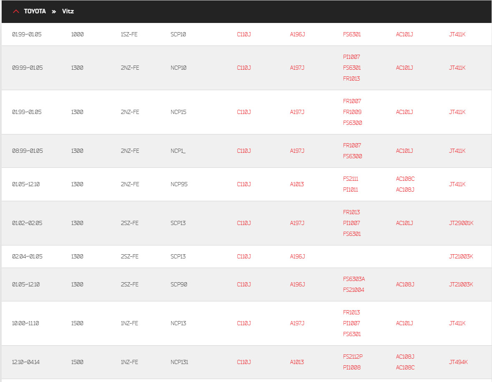Viewport: 492px width, 382px height.
Task: Open A197J link in the NCP10 row
Action: 297,68
